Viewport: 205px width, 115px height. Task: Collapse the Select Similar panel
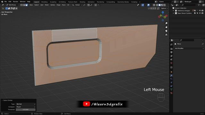pos(2,100)
